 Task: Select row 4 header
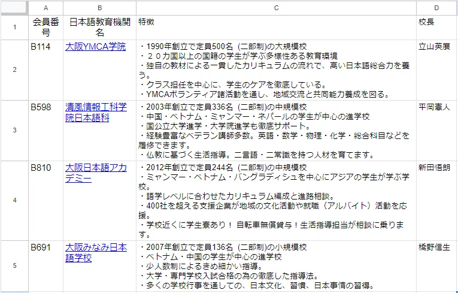(x=14, y=201)
